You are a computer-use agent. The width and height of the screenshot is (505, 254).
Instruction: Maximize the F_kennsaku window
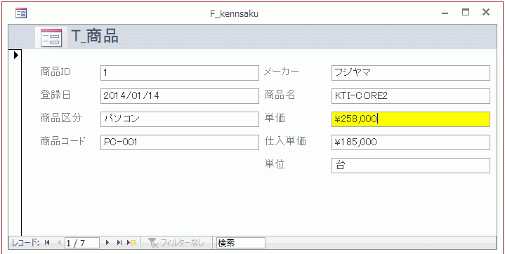point(466,13)
